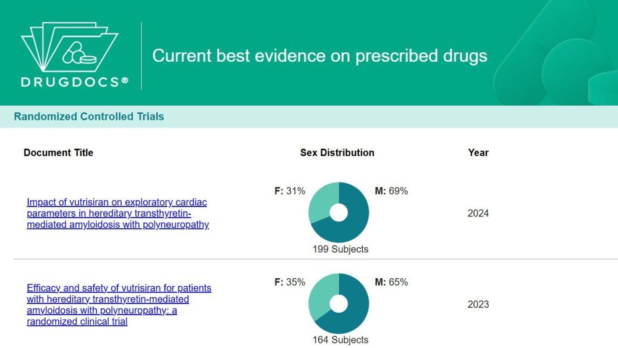Click the 2024 study sex distribution donut chart
This screenshot has width=618, height=348.
(x=339, y=213)
